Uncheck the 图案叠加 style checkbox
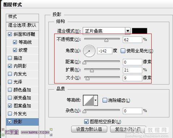173x138 pixels. (x=10, y=106)
